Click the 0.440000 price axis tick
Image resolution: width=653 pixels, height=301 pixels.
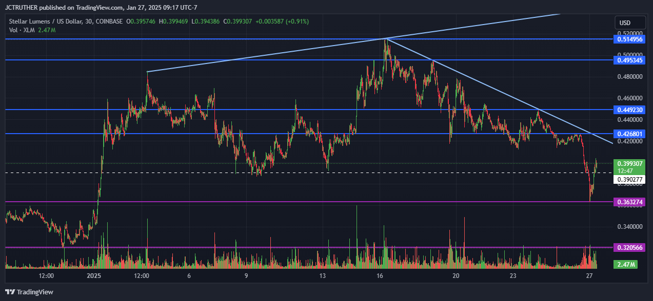[x=629, y=120]
